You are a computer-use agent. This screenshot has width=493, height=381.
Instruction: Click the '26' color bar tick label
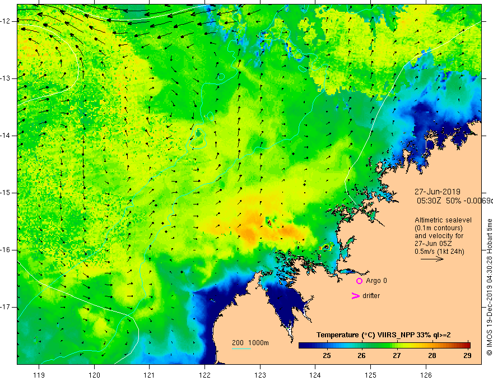pyautogui.click(x=361, y=356)
